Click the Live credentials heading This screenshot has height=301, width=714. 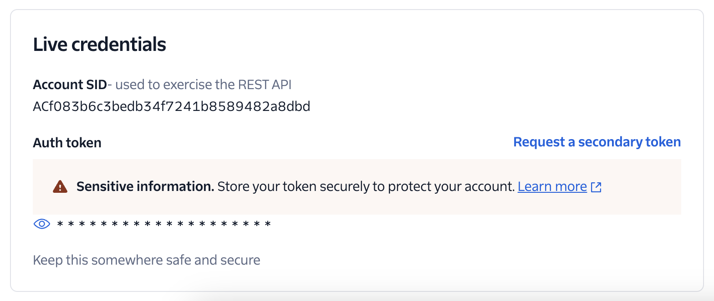click(x=99, y=45)
